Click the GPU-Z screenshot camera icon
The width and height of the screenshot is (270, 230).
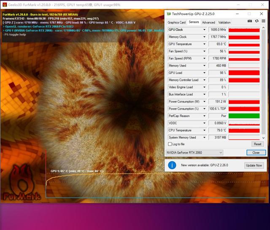pos(250,21)
